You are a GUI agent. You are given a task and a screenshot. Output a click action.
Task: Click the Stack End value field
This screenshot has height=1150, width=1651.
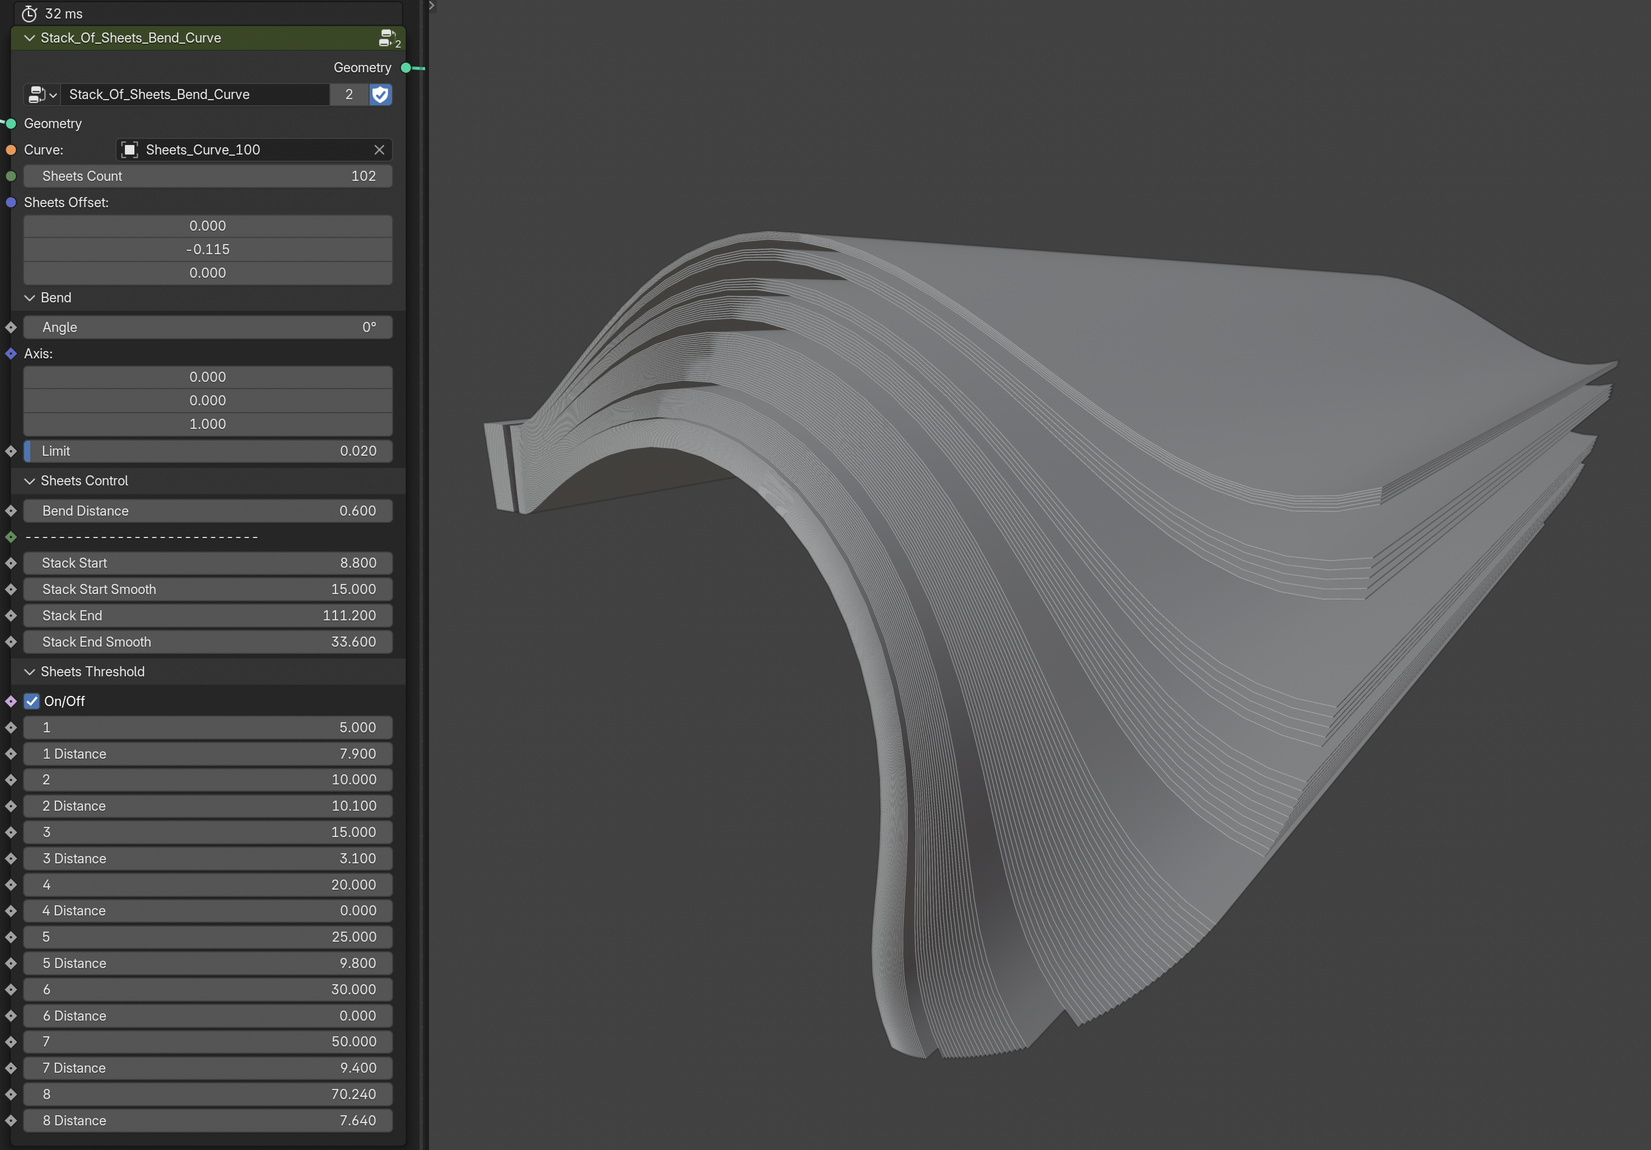208,615
